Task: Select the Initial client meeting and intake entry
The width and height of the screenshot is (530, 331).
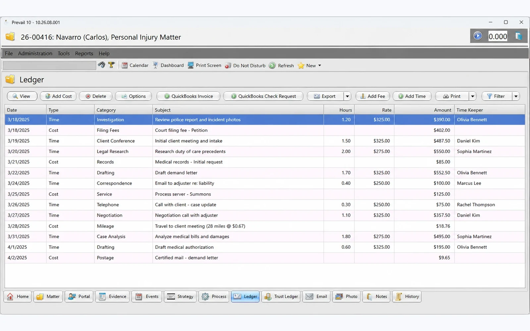Action: (x=265, y=141)
